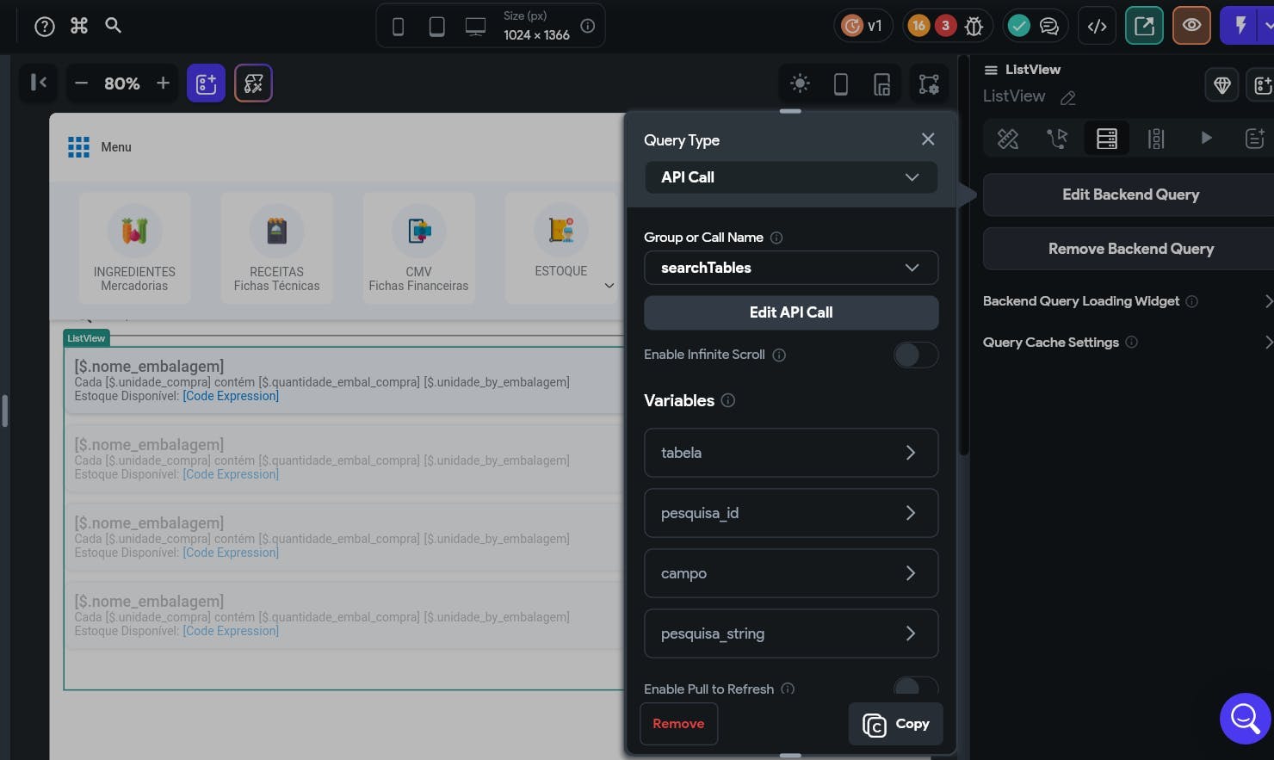This screenshot has height=760, width=1274.
Task: Click the round search button at bottom right
Action: pyautogui.click(x=1245, y=718)
